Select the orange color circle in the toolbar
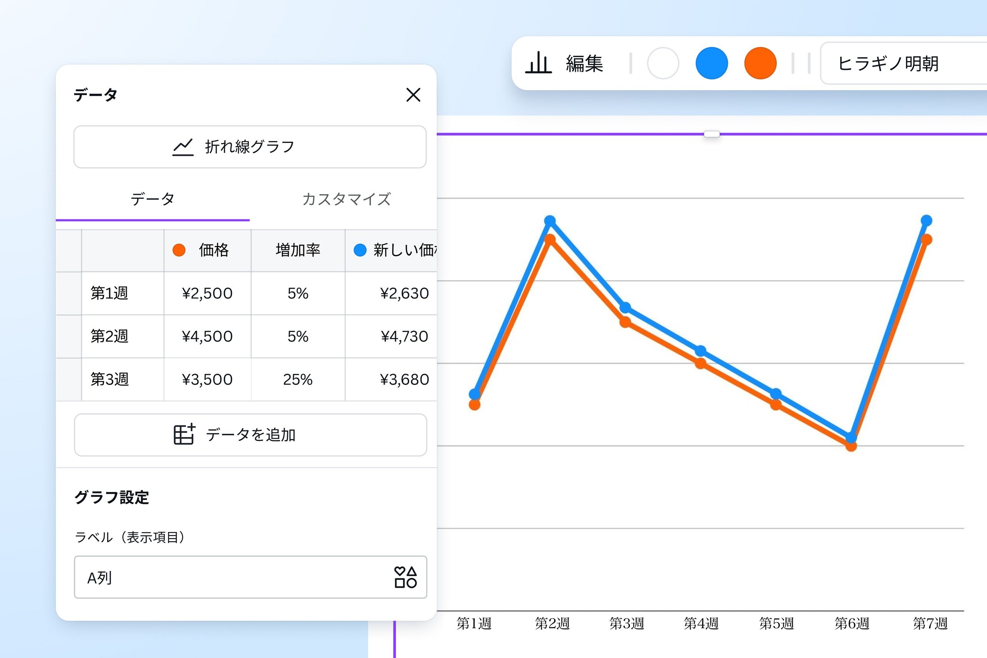987x658 pixels. pyautogui.click(x=760, y=63)
